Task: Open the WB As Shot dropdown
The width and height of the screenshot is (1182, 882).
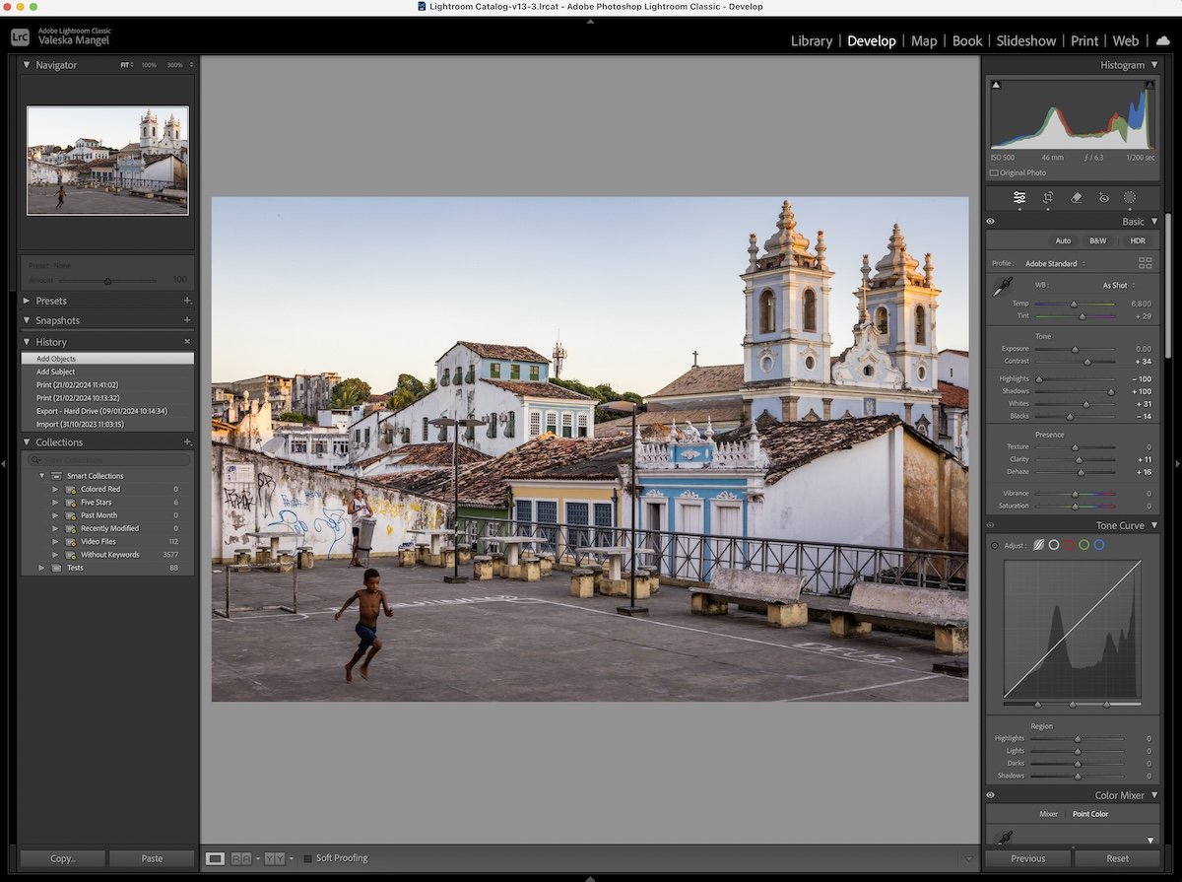Action: (x=1118, y=285)
